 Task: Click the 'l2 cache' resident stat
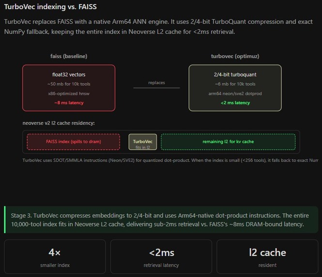pos(267,257)
